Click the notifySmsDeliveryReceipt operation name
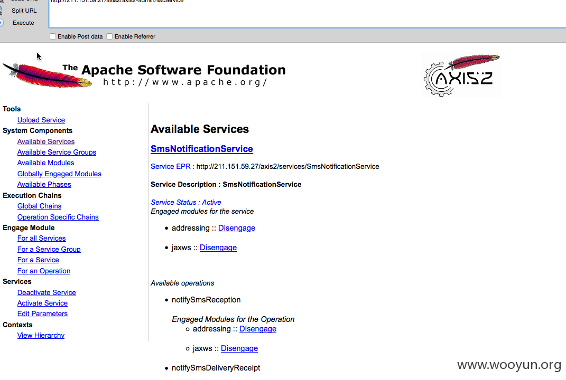This screenshot has height=380, width=566. click(x=216, y=368)
